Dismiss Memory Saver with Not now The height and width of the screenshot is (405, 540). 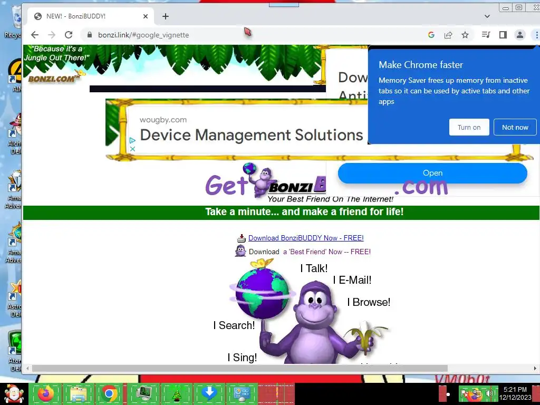[515, 127]
